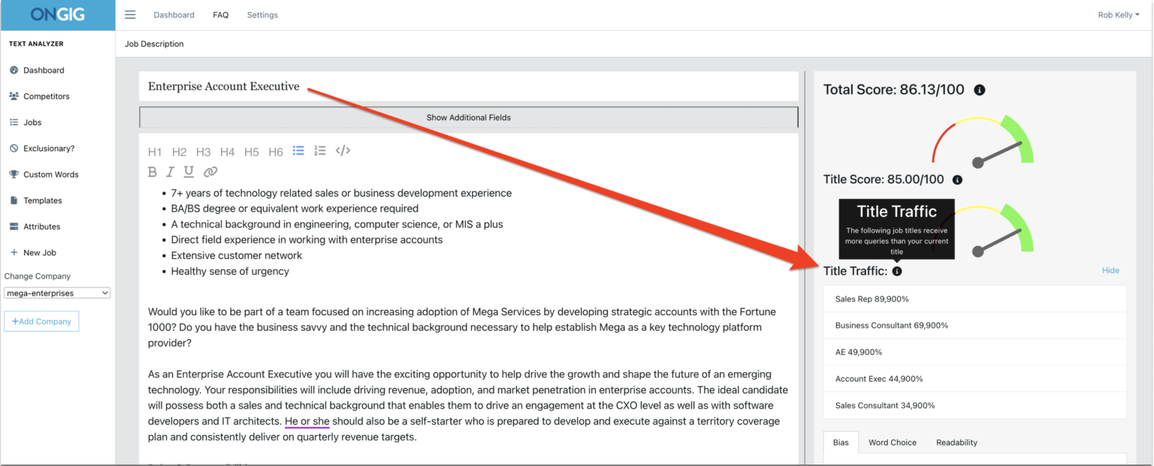Go to Dashboard from the sidebar
Image resolution: width=1154 pixels, height=466 pixels.
43,70
